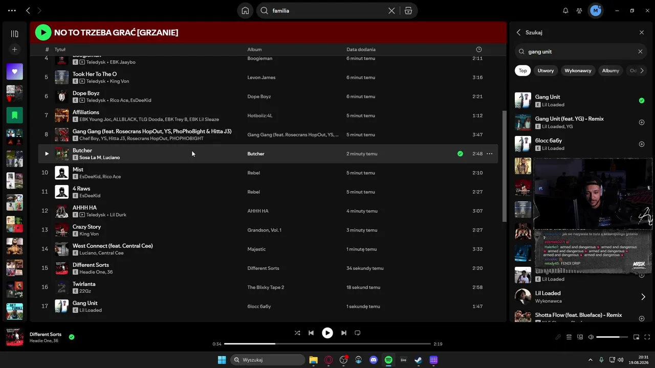Open artist King Von under Crazy Story

(89, 234)
